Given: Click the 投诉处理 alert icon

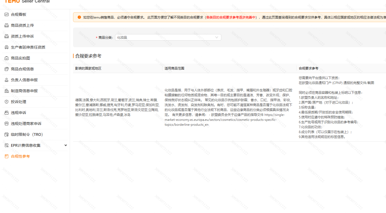Looking at the screenshot, I should (7, 102).
